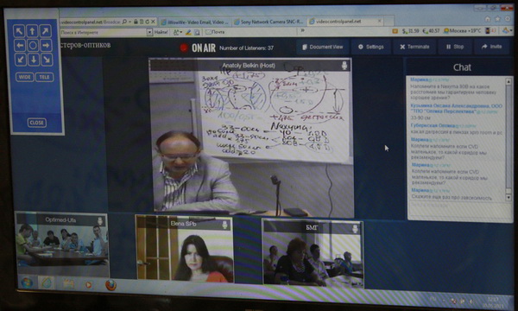The image size is (518, 311).
Task: Open Firefox from taskbar
Action: click(111, 285)
